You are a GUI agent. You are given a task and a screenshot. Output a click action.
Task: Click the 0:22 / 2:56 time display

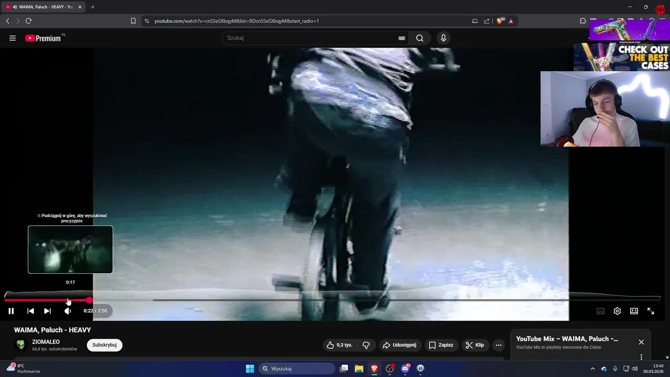(95, 311)
